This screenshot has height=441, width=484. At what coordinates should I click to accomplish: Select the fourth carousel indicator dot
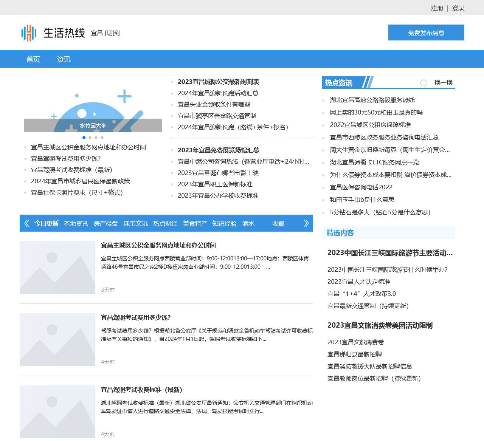coord(101,138)
